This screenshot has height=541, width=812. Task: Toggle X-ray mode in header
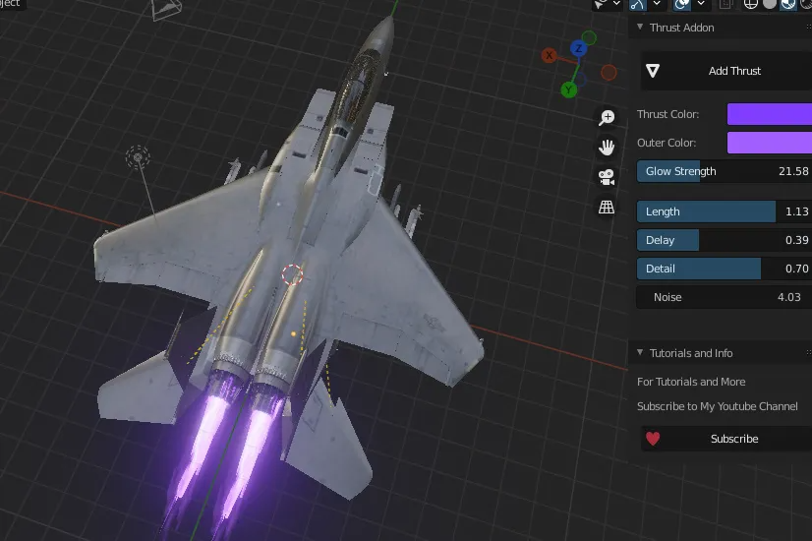click(725, 4)
